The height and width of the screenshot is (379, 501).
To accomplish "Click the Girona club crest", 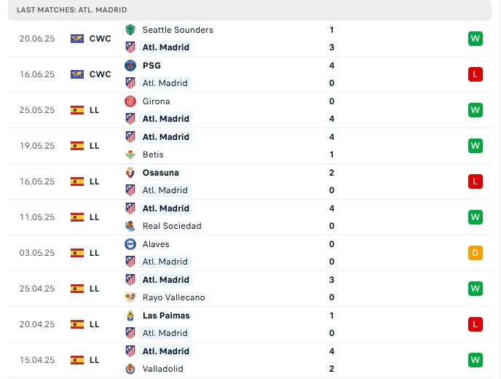I will tap(130, 101).
